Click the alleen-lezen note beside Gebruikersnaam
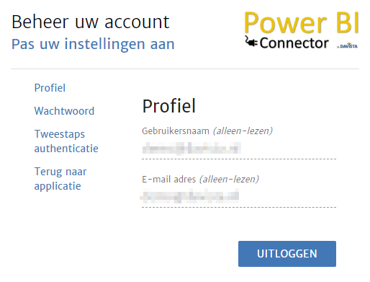Screen dimensions: 370x282 point(243,131)
